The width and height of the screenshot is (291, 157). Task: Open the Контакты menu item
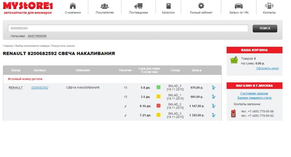pos(269,12)
